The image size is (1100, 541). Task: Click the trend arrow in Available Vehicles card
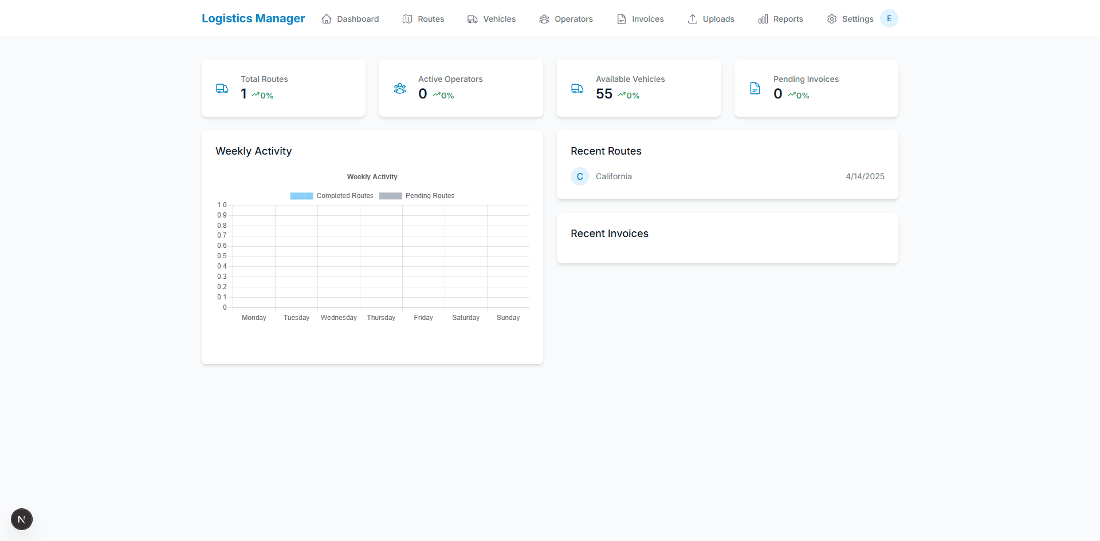click(x=622, y=94)
